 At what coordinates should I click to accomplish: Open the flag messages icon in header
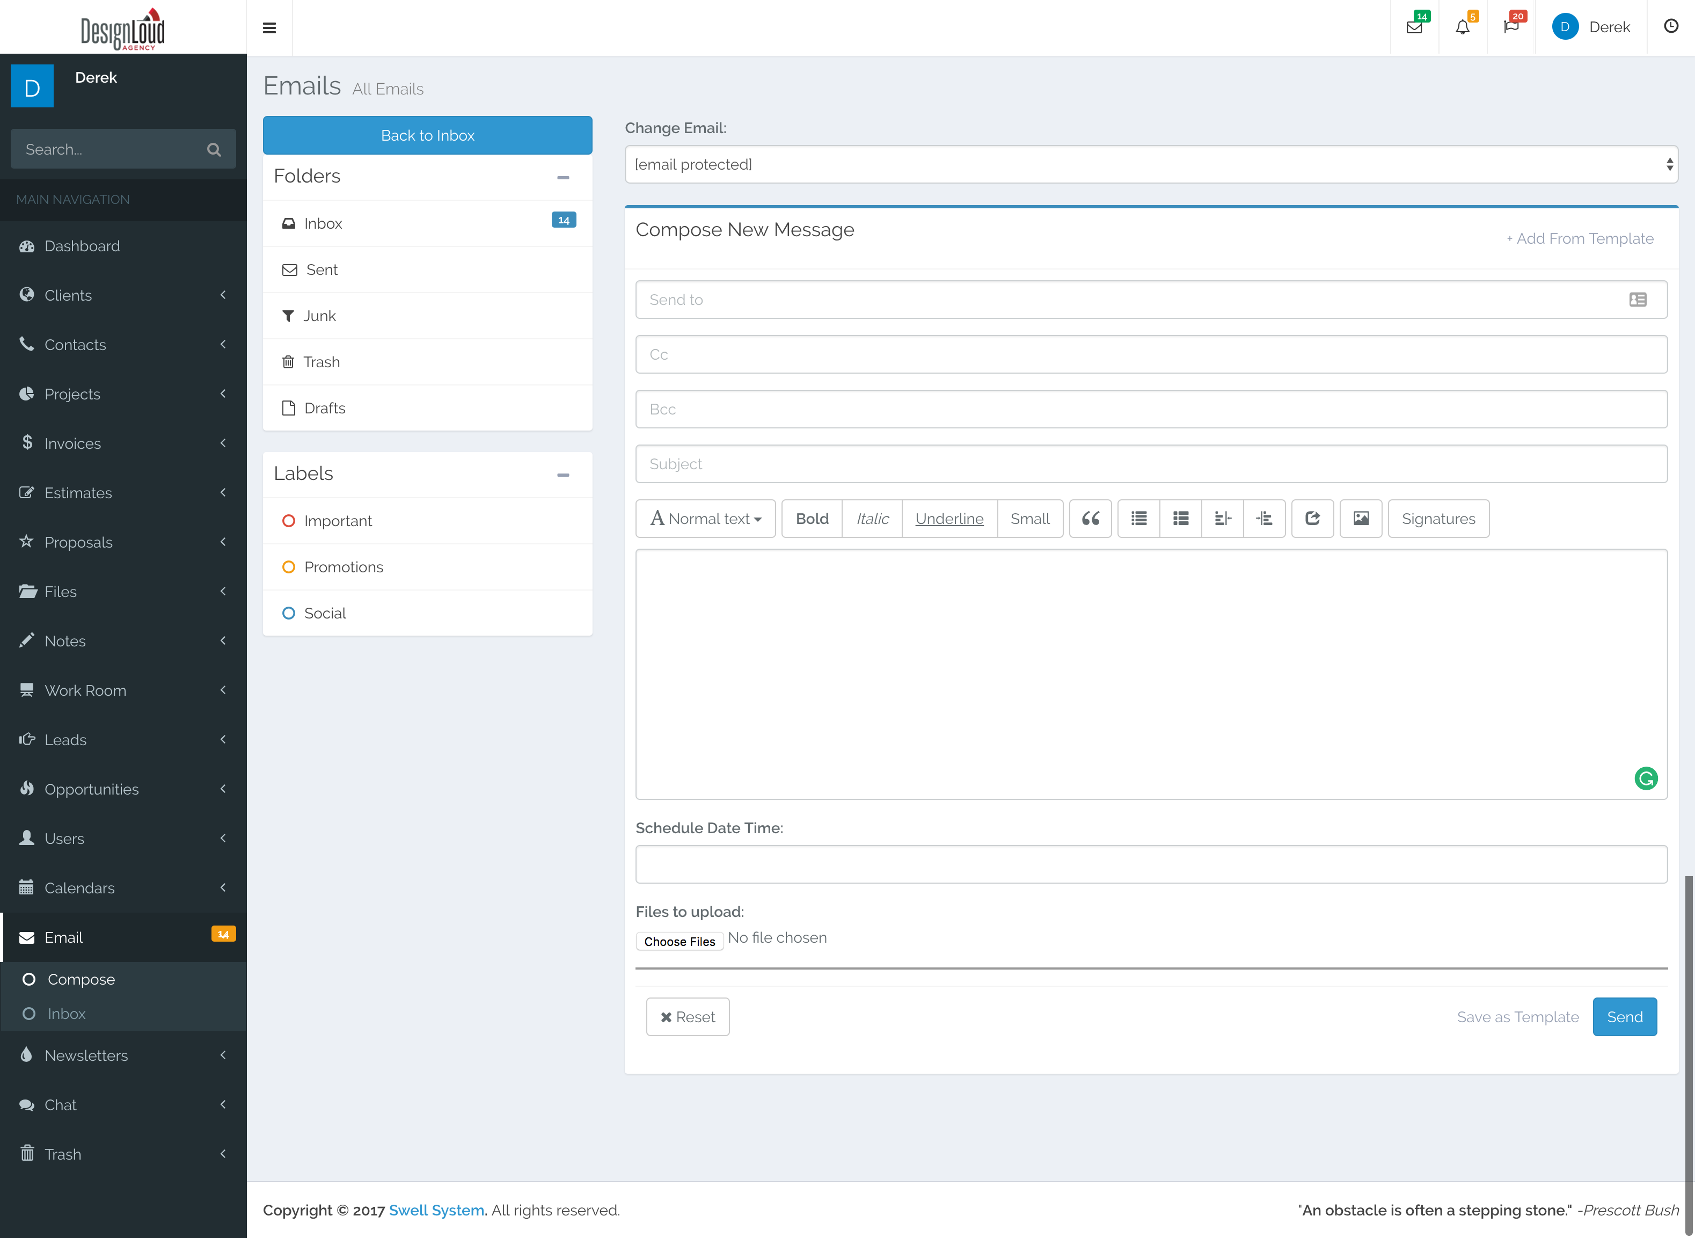point(1511,28)
